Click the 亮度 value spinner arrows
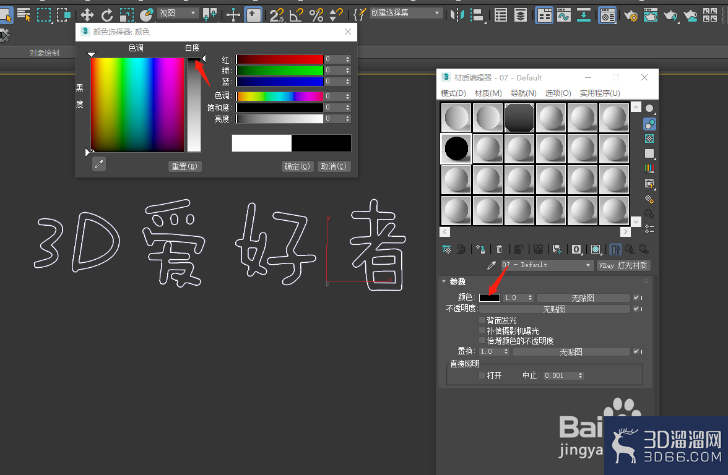 tap(348, 119)
